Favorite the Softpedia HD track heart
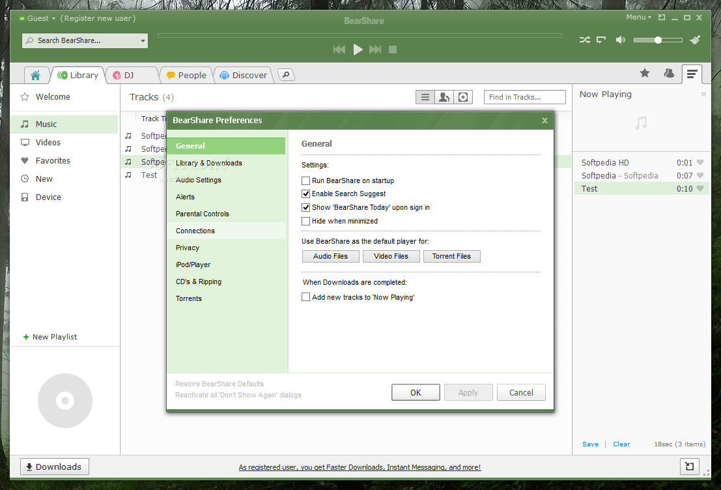 pos(700,162)
